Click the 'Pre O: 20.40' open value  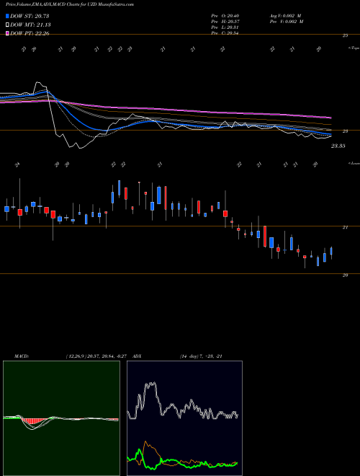226,16
